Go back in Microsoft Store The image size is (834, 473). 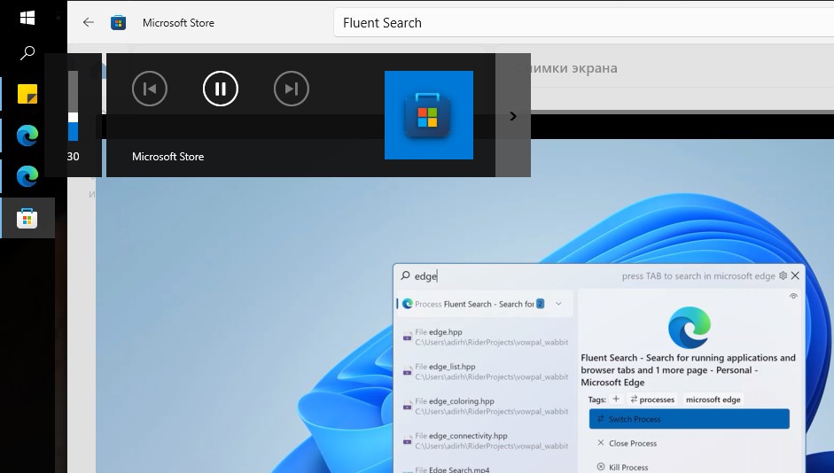point(89,22)
